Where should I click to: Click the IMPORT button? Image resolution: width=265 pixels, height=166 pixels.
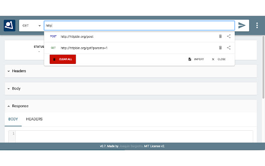(196, 59)
